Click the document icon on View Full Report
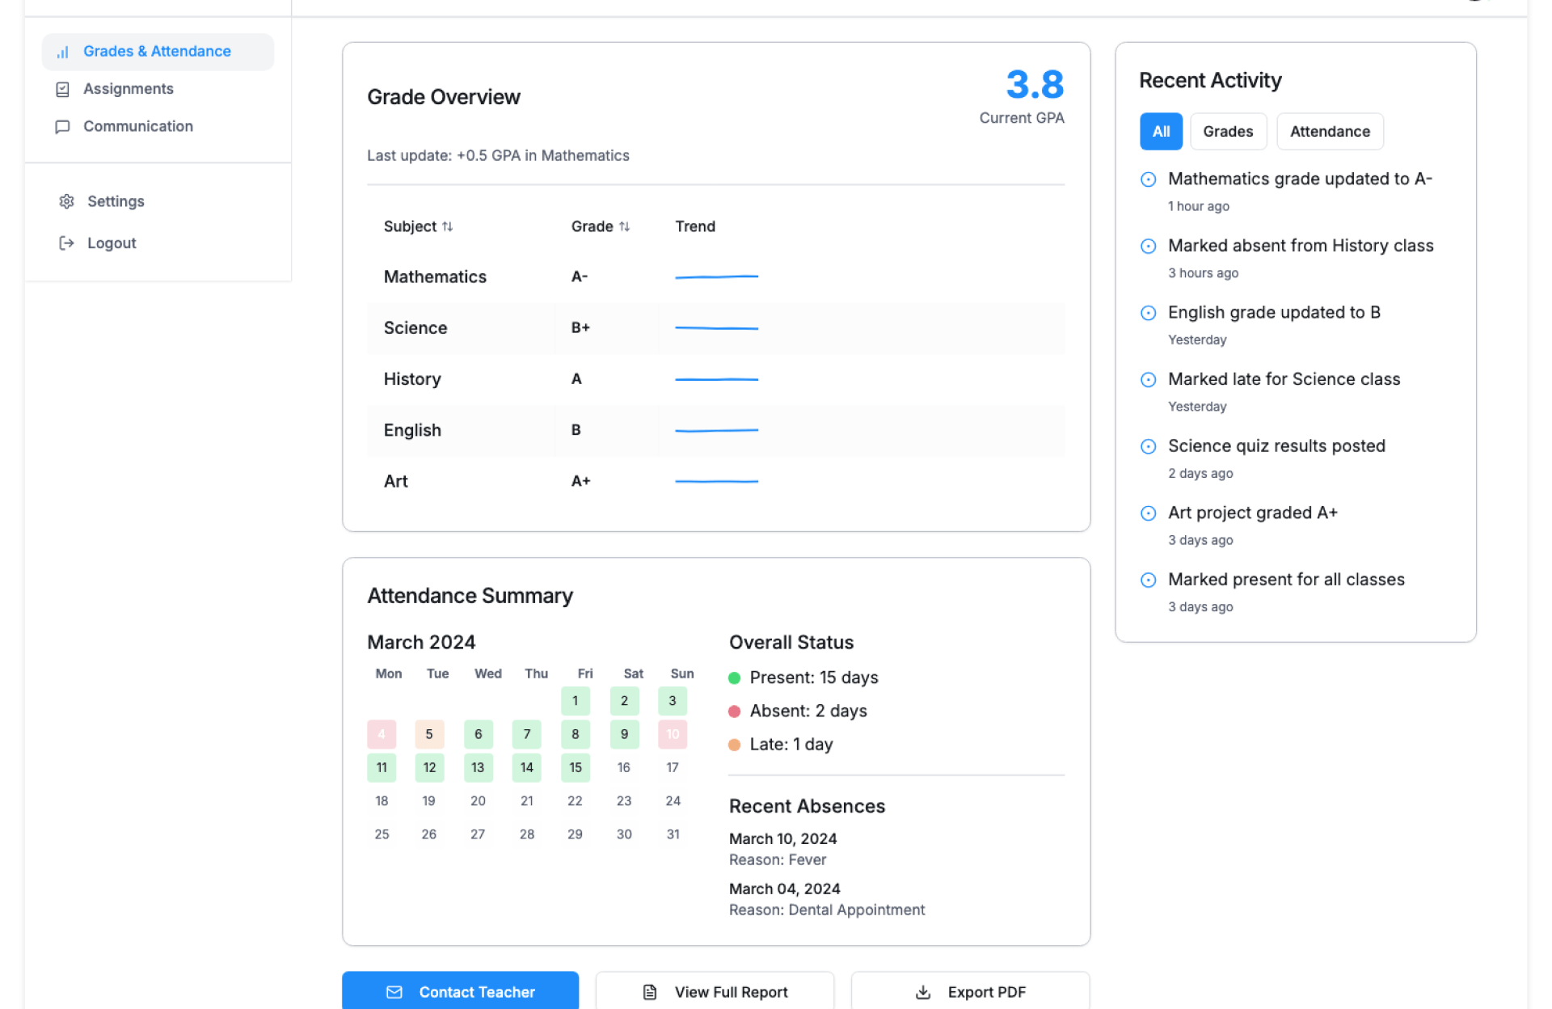1552x1009 pixels. click(650, 992)
